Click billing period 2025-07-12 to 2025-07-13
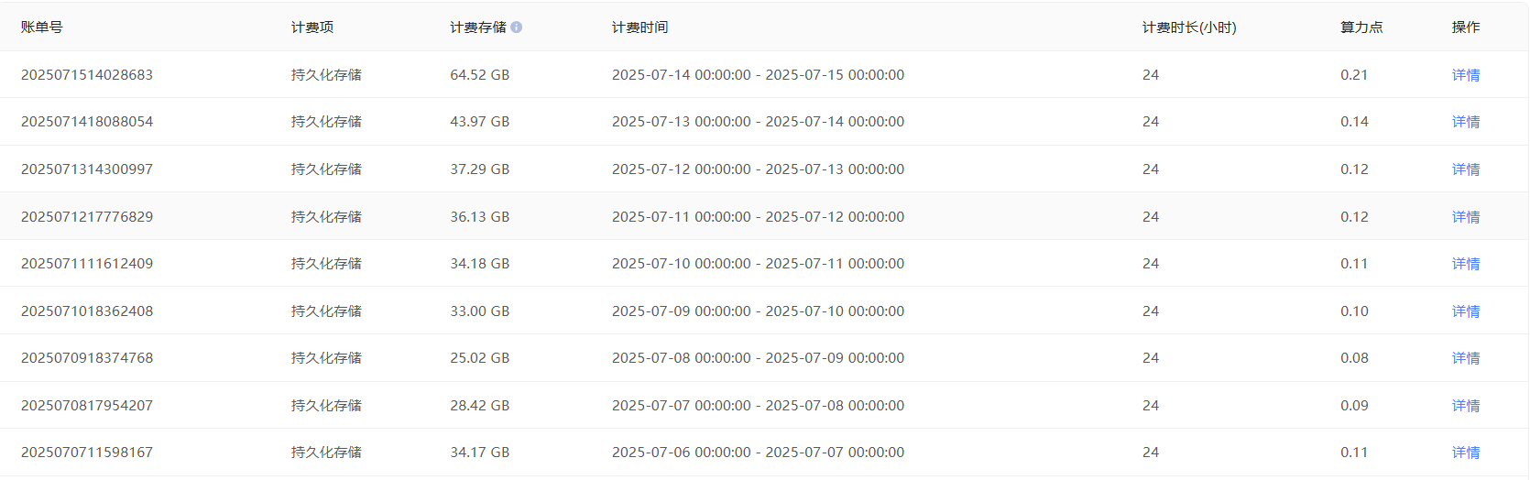The image size is (1530, 480). point(759,169)
